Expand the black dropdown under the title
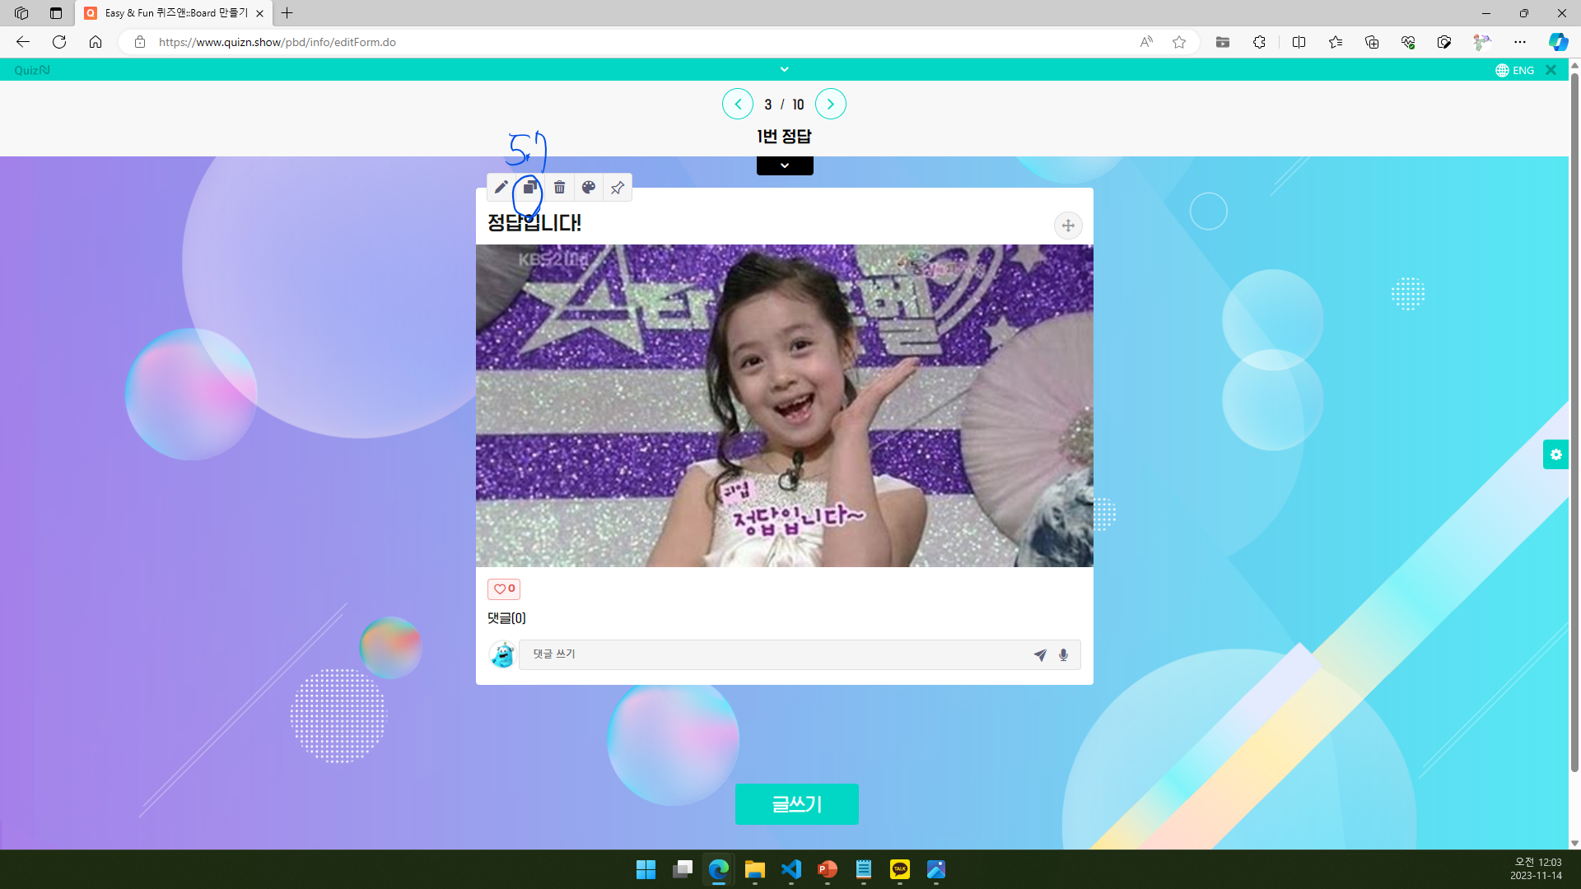The image size is (1581, 889). point(785,165)
